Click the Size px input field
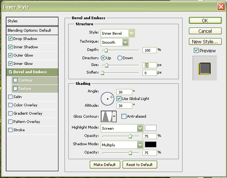227x178 pixels. point(150,65)
